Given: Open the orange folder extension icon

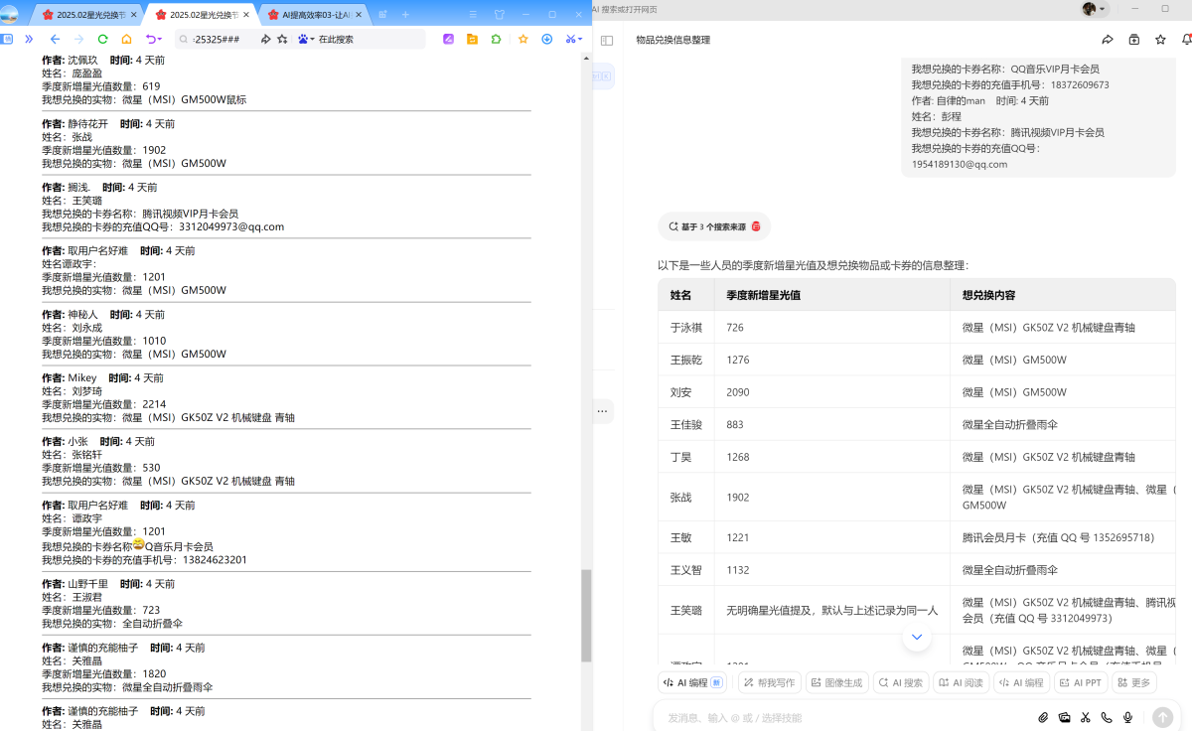Looking at the screenshot, I should (472, 39).
